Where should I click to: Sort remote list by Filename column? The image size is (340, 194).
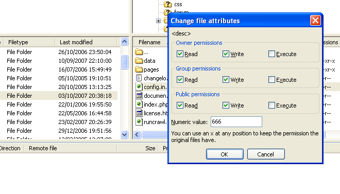pos(149,42)
